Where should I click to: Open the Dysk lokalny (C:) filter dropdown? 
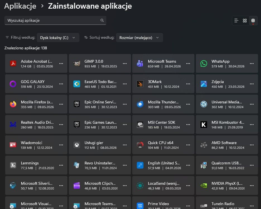click(58, 38)
